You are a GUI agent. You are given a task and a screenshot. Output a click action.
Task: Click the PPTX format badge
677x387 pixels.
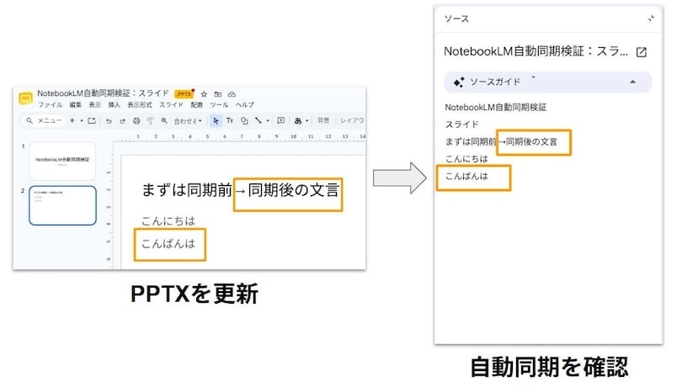pos(184,94)
